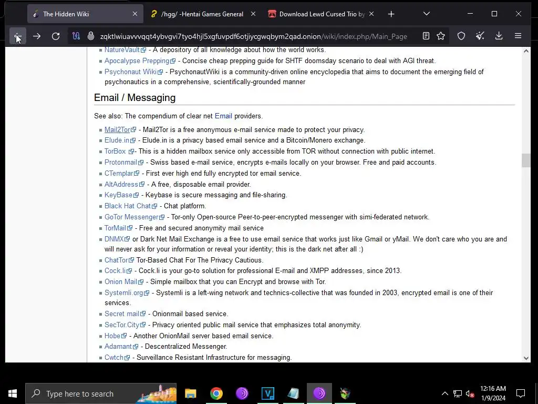Open the Cwtch link
The height and width of the screenshot is (404, 538).
[117, 358]
